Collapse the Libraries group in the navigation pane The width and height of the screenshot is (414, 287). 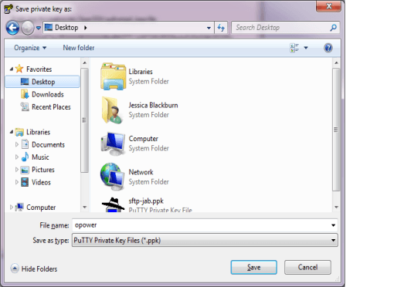tap(12, 132)
